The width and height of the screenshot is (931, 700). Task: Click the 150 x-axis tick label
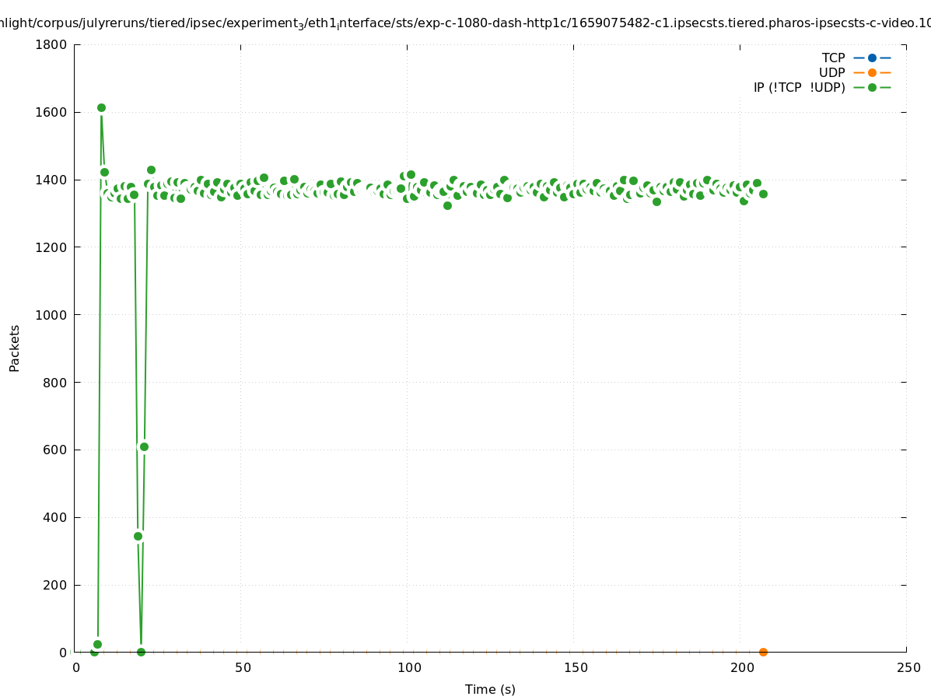tap(576, 667)
